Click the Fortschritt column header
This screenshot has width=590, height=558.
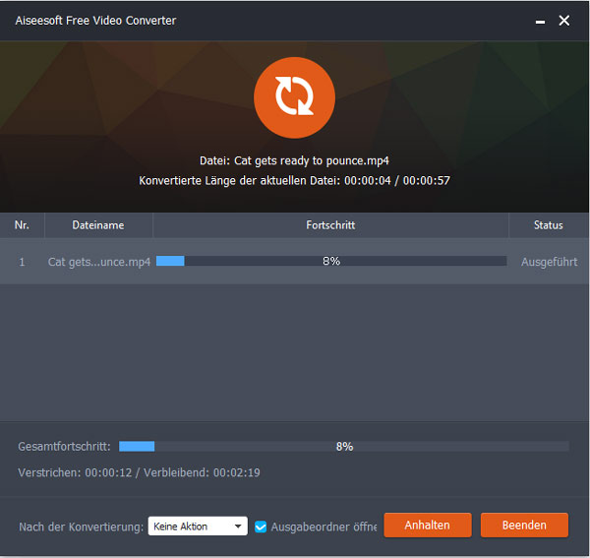[x=330, y=225]
